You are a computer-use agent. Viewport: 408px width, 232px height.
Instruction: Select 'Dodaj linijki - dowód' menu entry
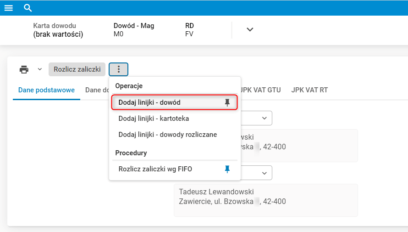152,102
